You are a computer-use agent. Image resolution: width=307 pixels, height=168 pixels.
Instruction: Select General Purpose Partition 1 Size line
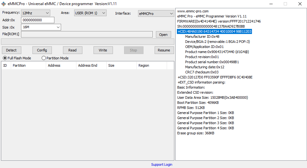(x=206, y=113)
